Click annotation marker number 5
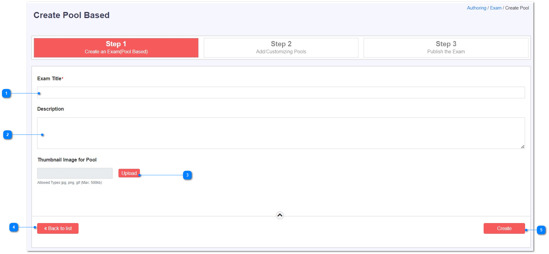549x254 pixels. click(541, 230)
